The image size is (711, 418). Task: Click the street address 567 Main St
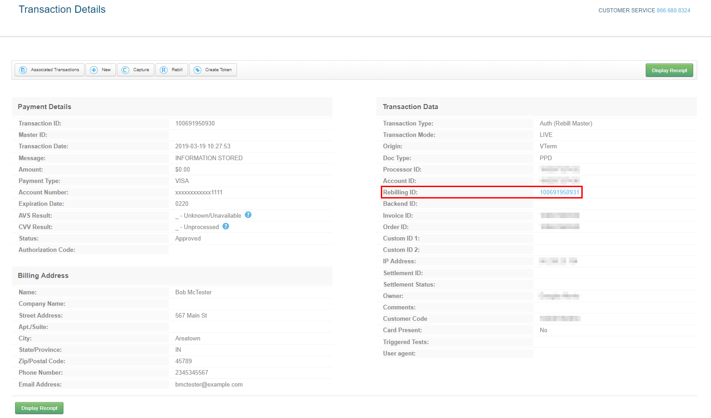191,316
